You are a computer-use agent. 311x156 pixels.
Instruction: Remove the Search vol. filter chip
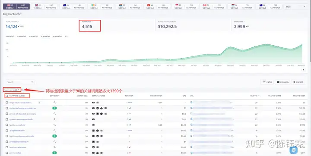click(18, 90)
